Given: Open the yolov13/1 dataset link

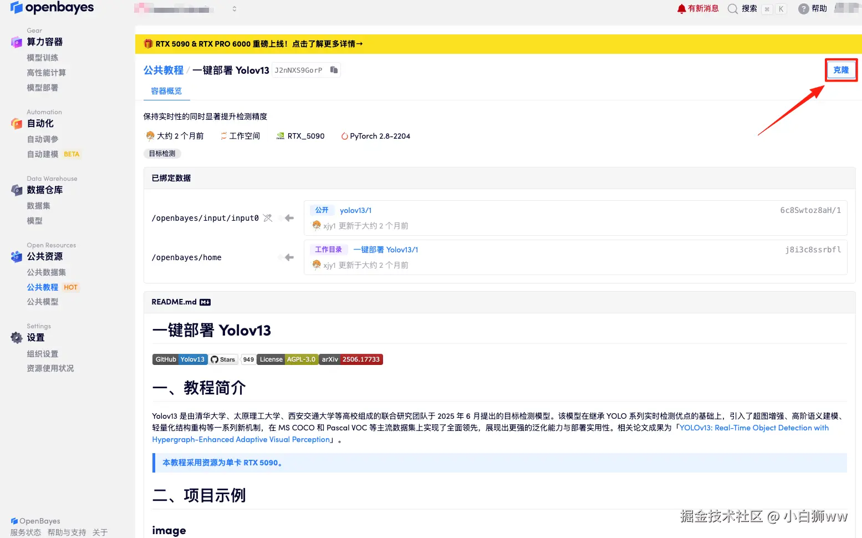Looking at the screenshot, I should [x=355, y=210].
